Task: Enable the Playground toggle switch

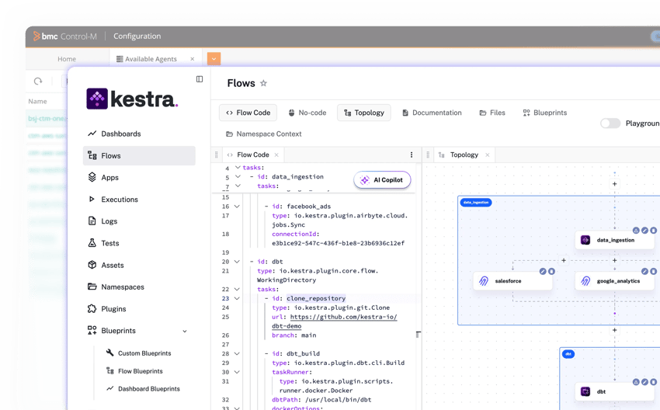Action: coord(610,123)
